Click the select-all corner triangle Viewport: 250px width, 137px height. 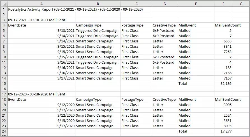(x=4, y=4)
